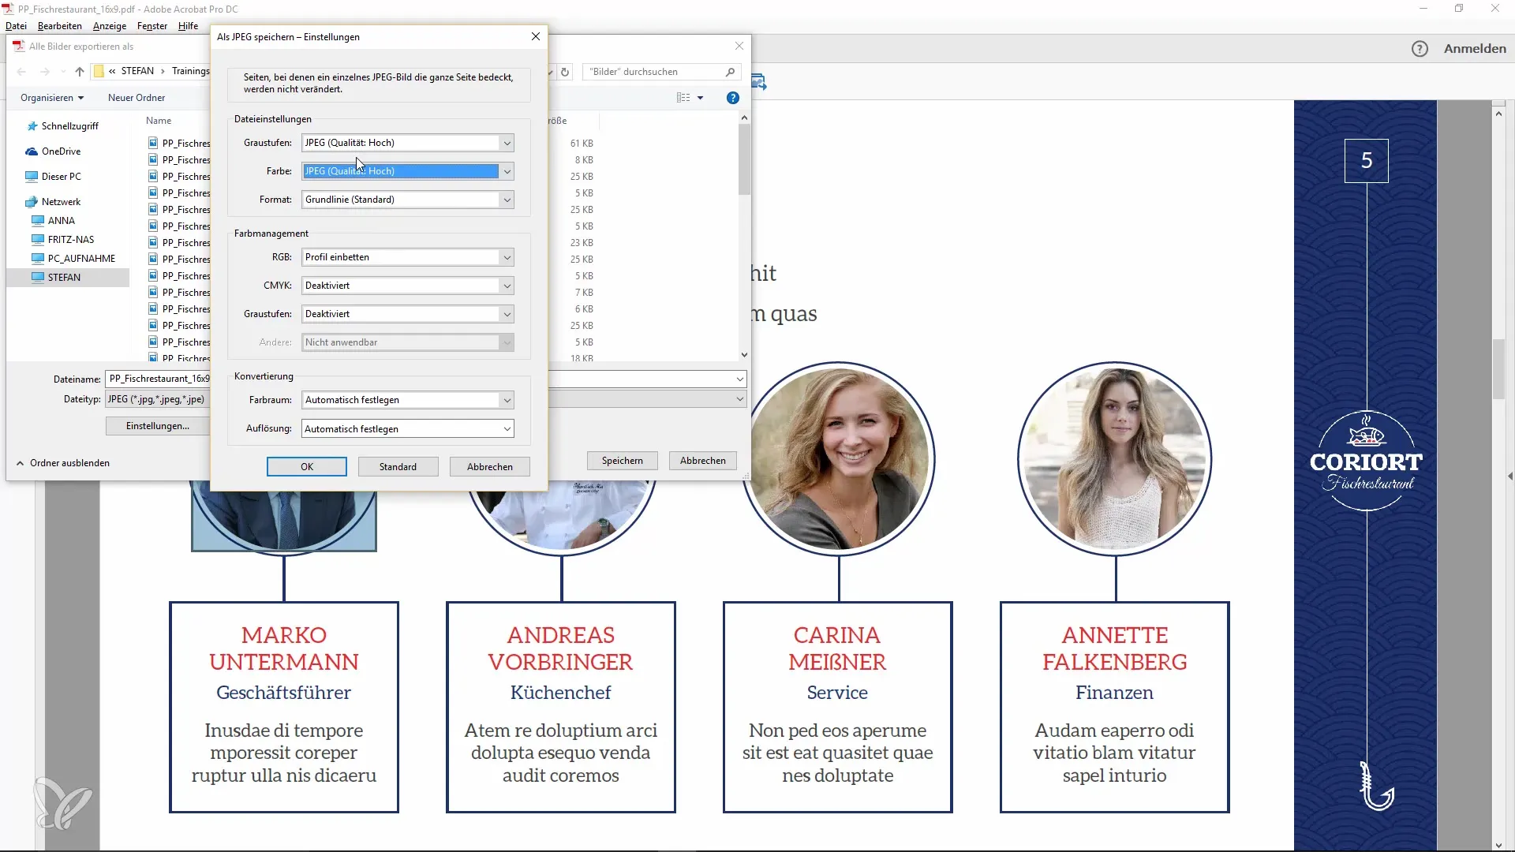The image size is (1515, 852).
Task: Open the Fenster menu
Action: (x=152, y=26)
